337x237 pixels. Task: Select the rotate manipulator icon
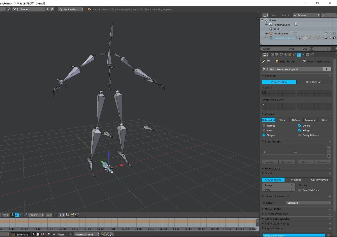coord(21,215)
